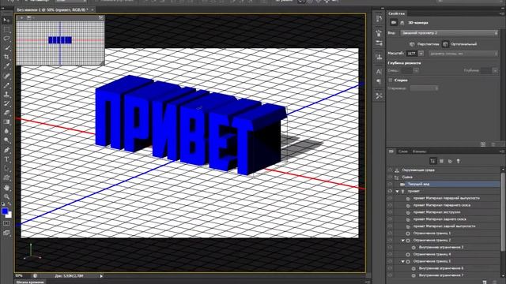Select the Dodge tool
506x284 pixels.
click(x=6, y=140)
